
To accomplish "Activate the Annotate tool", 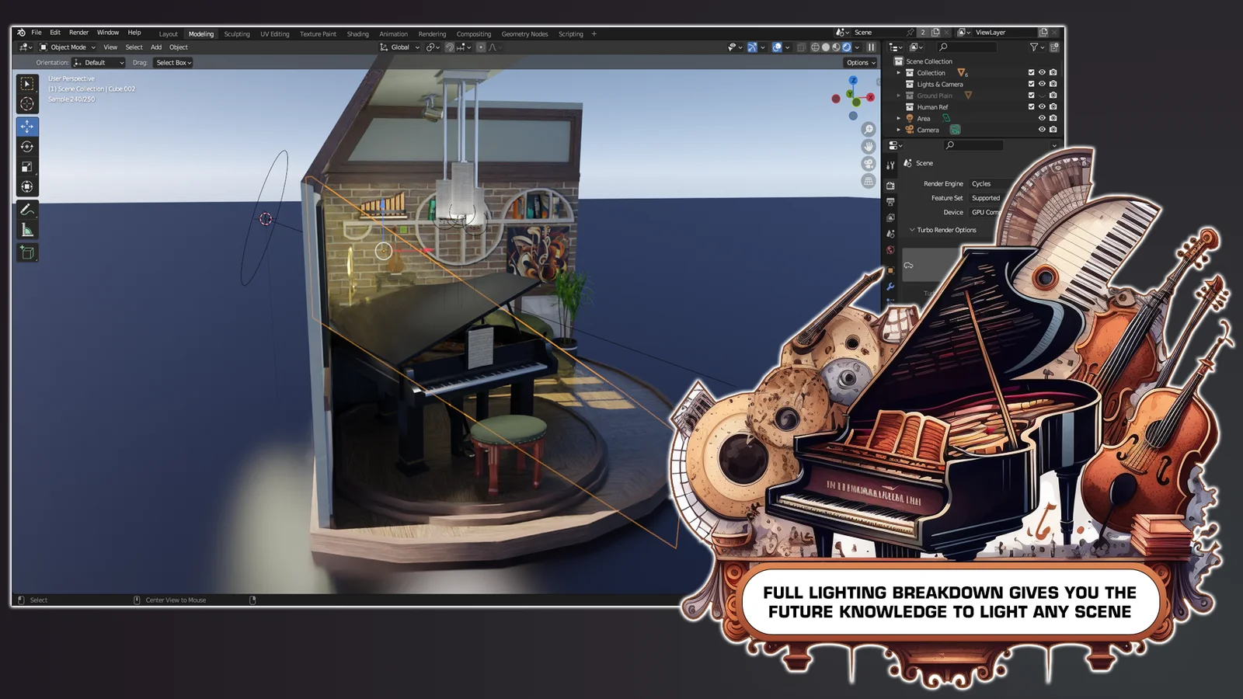I will click(26, 210).
